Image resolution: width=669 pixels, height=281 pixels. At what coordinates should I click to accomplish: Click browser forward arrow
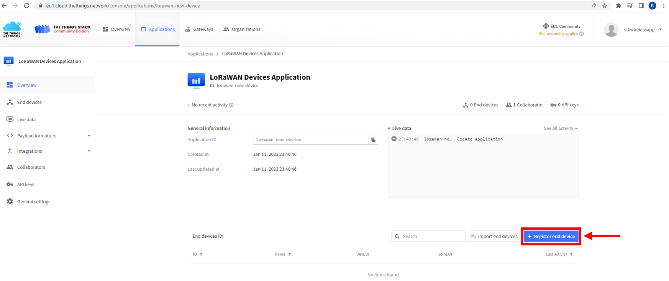[x=15, y=6]
